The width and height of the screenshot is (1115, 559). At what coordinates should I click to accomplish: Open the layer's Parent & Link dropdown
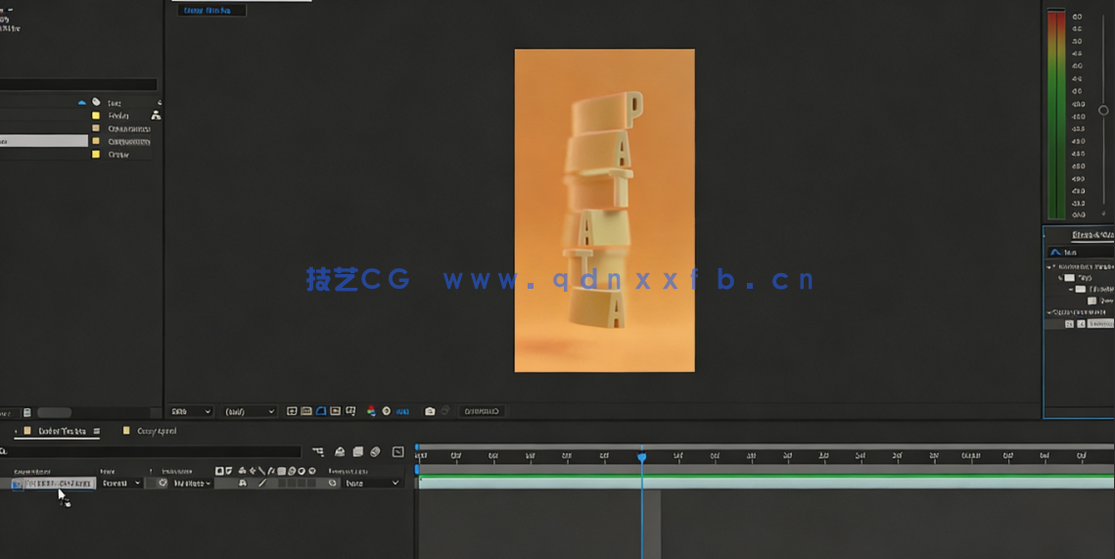371,483
